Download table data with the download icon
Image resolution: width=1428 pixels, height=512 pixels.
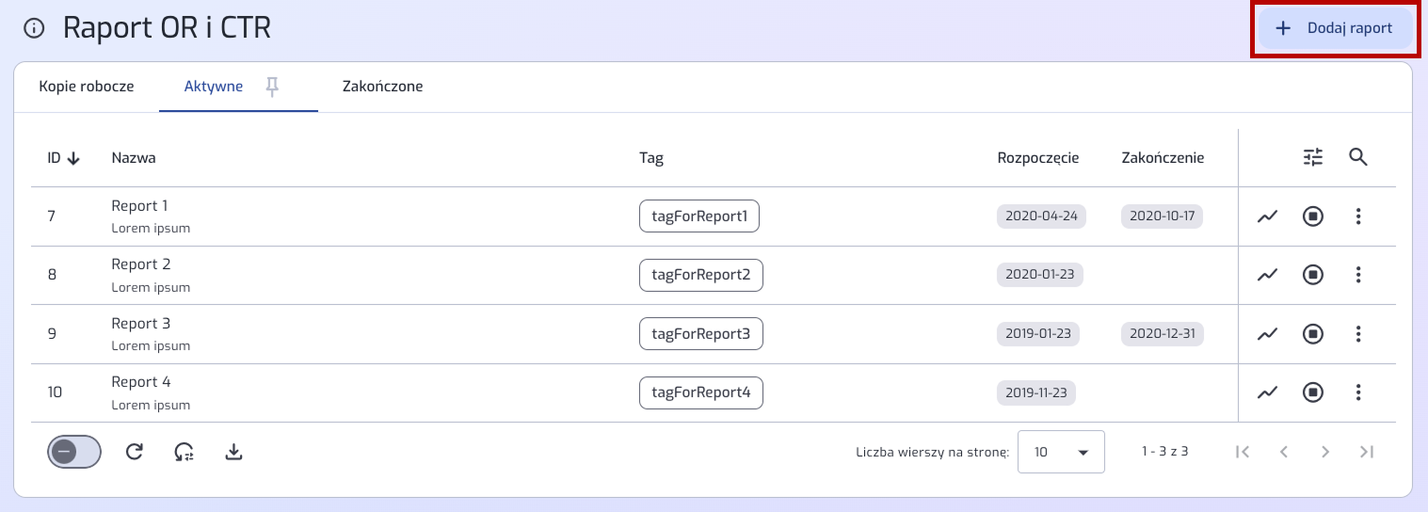tap(234, 453)
